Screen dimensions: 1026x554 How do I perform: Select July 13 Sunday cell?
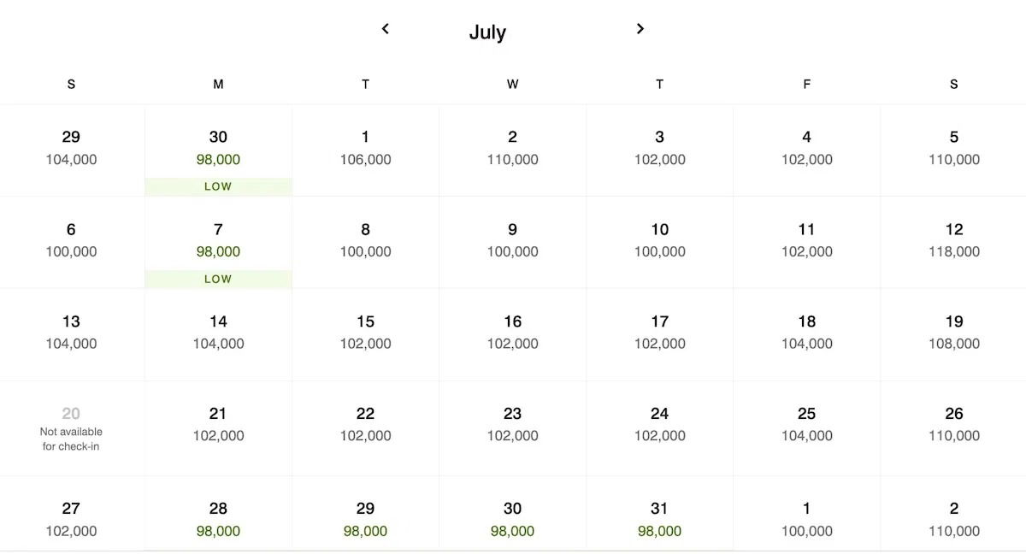[x=71, y=333]
